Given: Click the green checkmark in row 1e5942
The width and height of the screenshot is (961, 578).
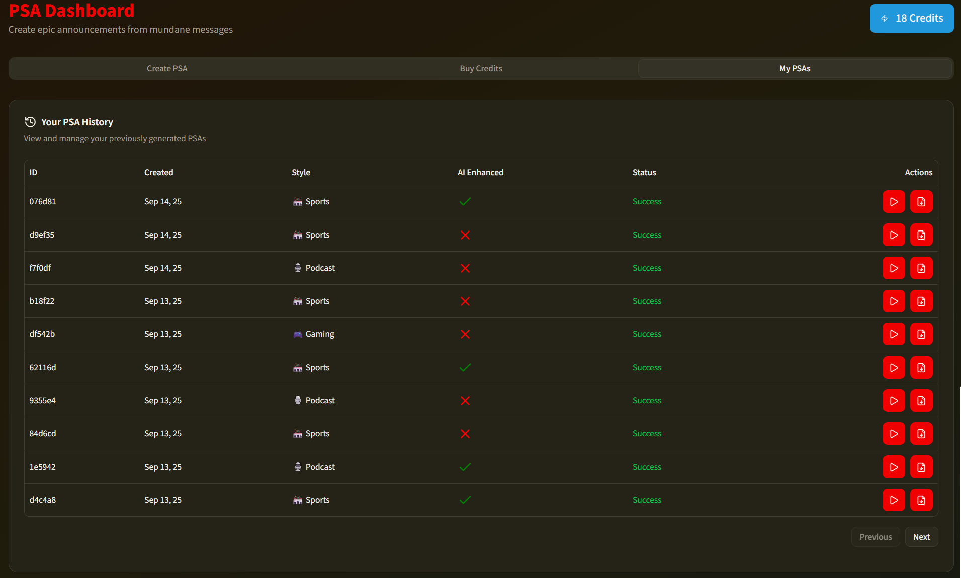Looking at the screenshot, I should pyautogui.click(x=465, y=467).
